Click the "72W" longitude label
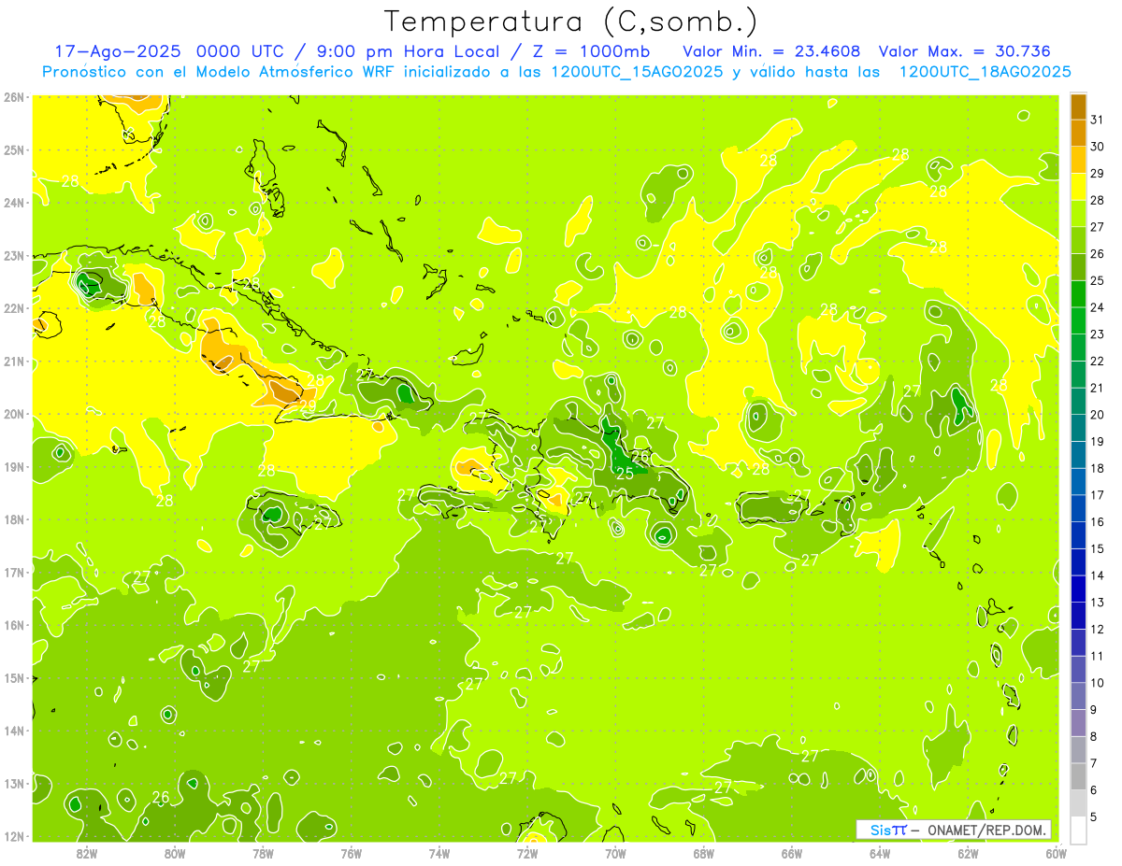The height and width of the screenshot is (866, 1122). 527,853
